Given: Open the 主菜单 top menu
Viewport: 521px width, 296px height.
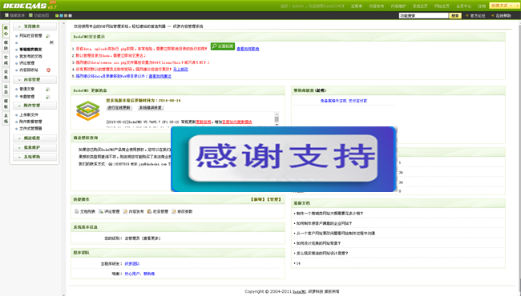Looking at the screenshot, I should point(357,6).
